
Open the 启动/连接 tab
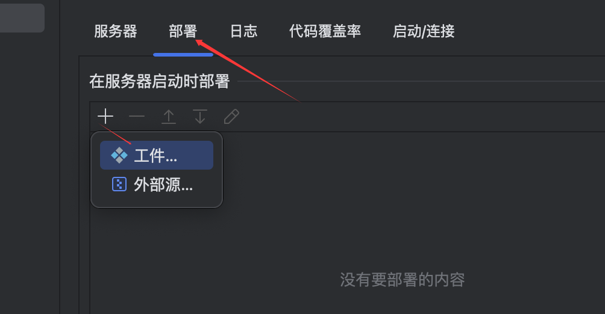(x=424, y=31)
